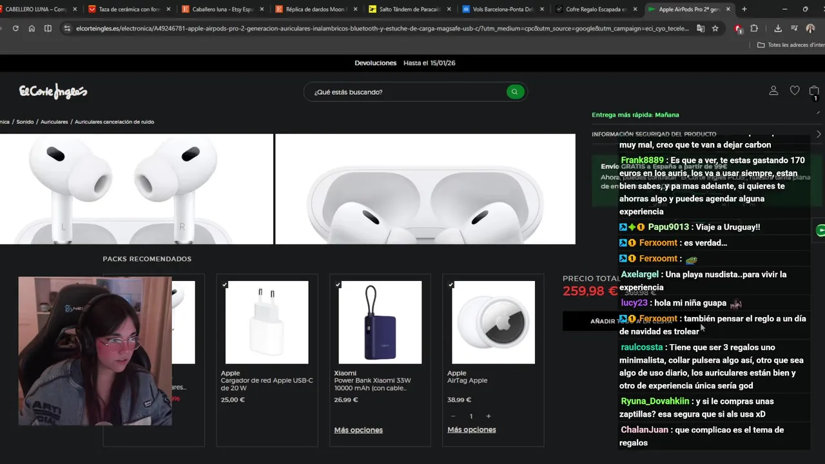Viewport: 825px width, 464px height.
Task: Click ChalanJuan's chat username
Action: [x=645, y=429]
